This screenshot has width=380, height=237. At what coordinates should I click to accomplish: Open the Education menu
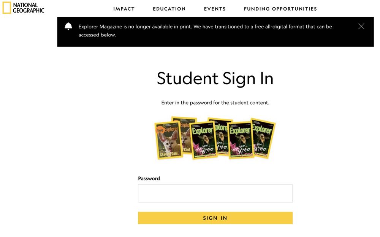click(169, 9)
